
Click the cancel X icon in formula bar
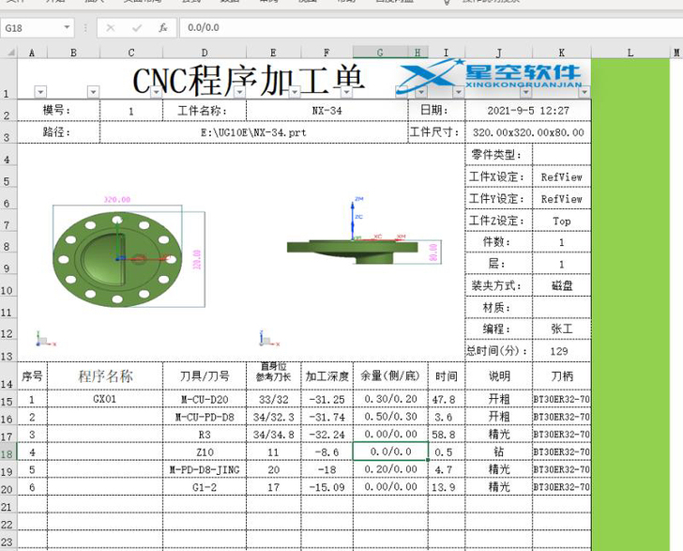pyautogui.click(x=111, y=28)
